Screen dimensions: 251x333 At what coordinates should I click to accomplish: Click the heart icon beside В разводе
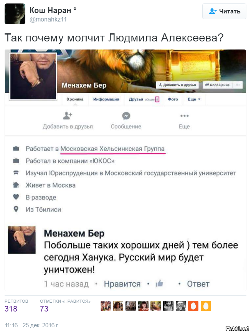click(x=16, y=197)
